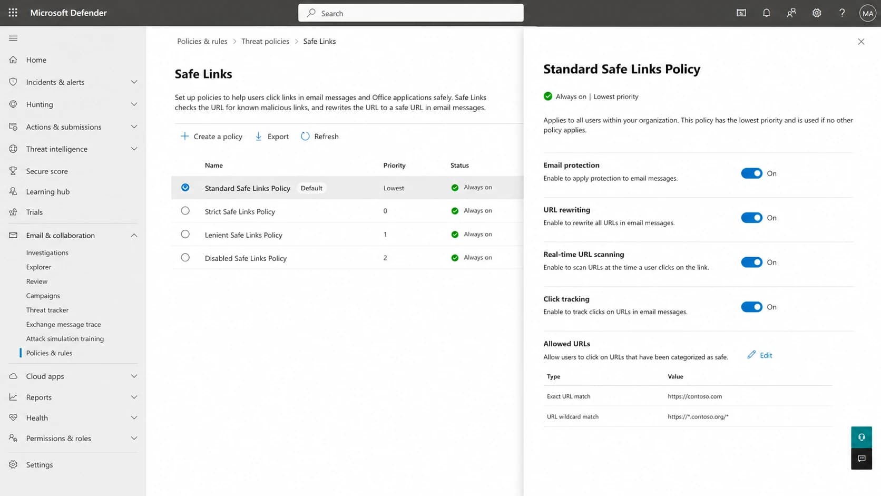This screenshot has height=496, width=881.
Task: Click the https://*.contoso.org/* value
Action: tap(698, 416)
